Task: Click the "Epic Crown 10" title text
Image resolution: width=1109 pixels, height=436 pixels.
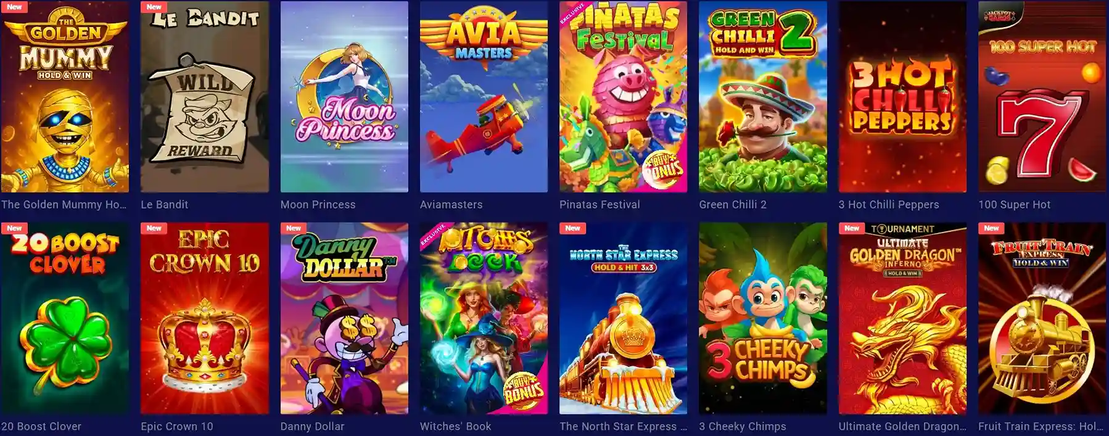Action: click(x=177, y=426)
